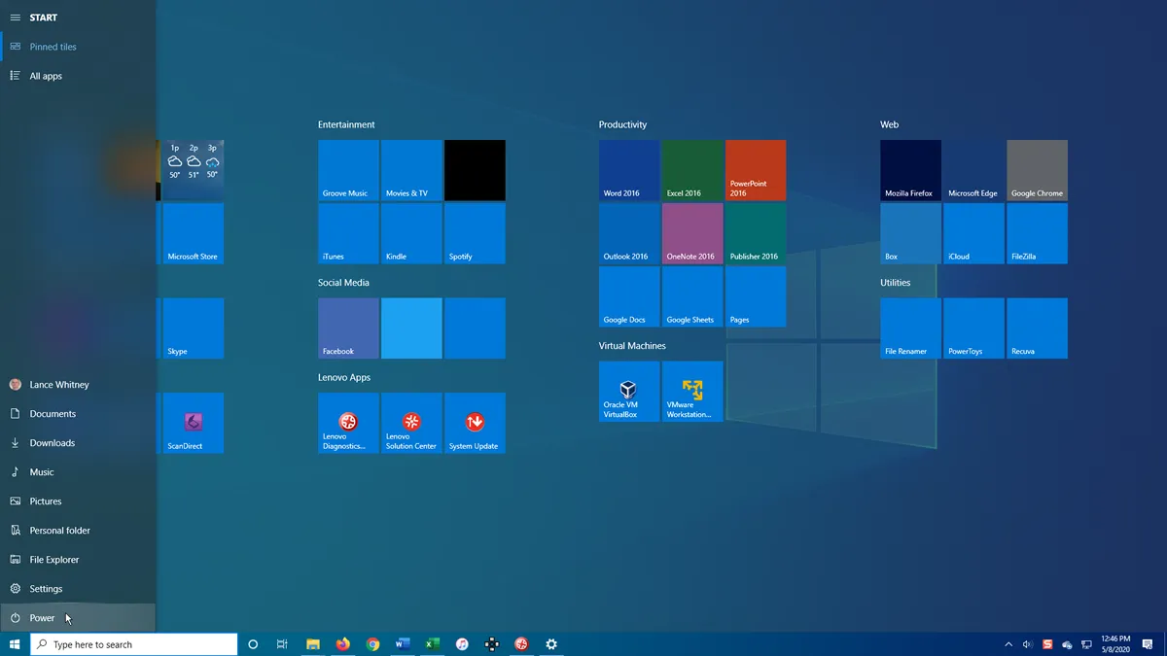Click the Windows Start button

point(15,644)
